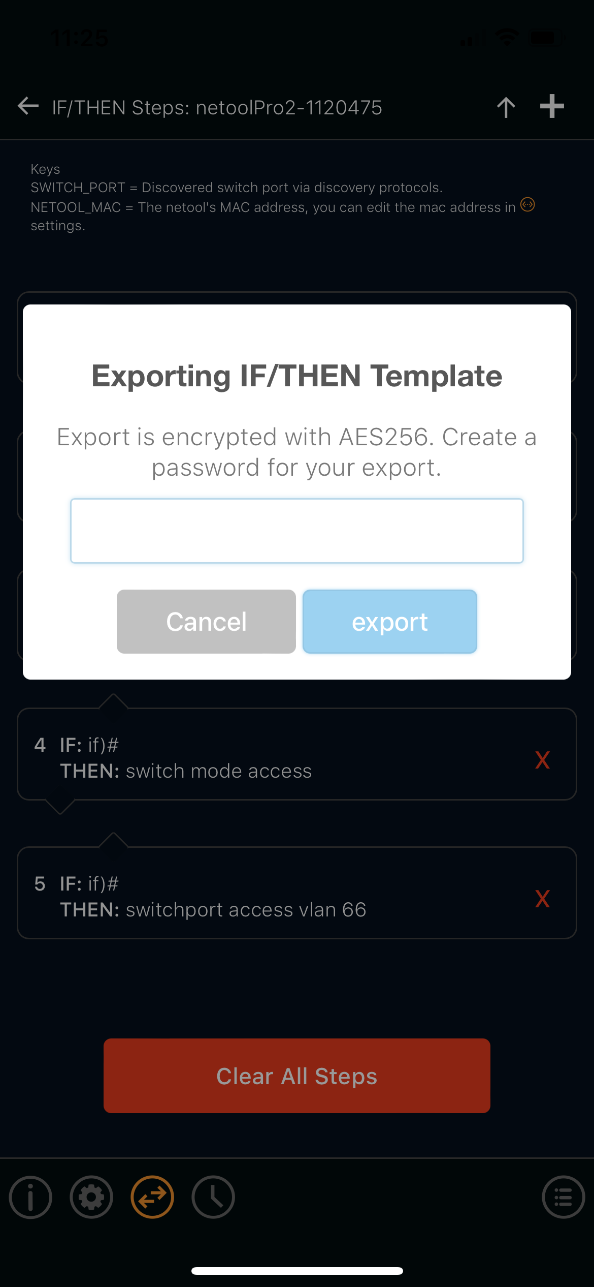Cancel the export dialog
This screenshot has height=1287, width=594.
click(206, 622)
